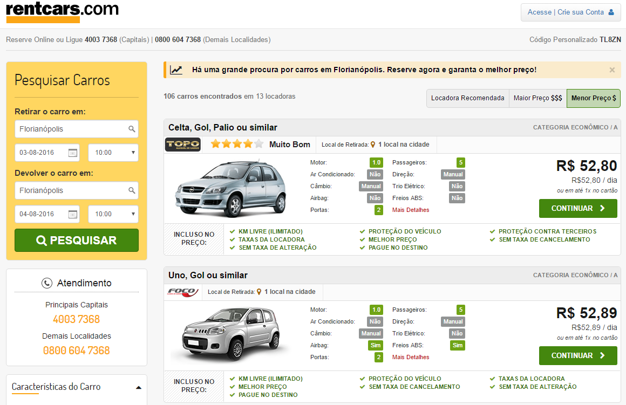This screenshot has width=626, height=405.
Task: Click CONTINUAR for the R$ 52,80 car
Action: 578,208
